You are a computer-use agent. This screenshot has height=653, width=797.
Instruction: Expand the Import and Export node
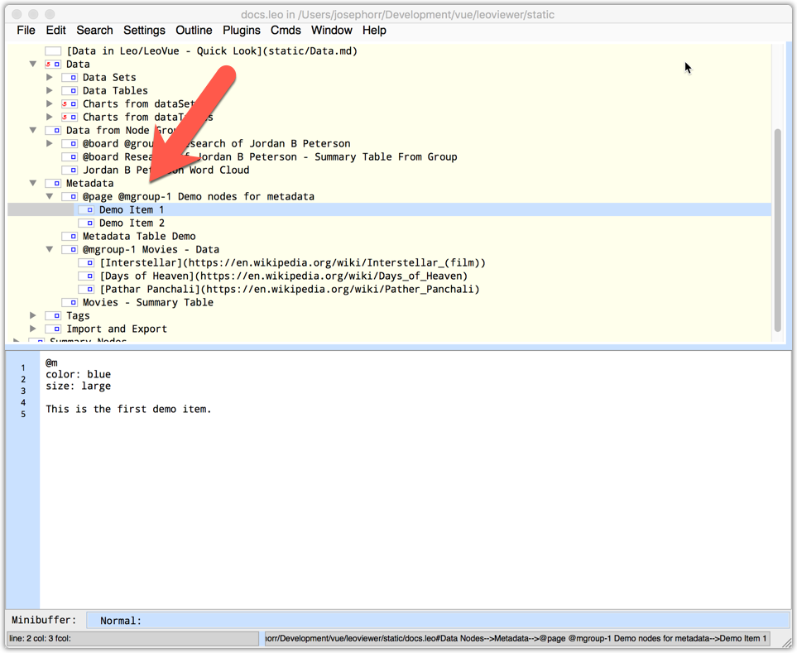click(33, 329)
